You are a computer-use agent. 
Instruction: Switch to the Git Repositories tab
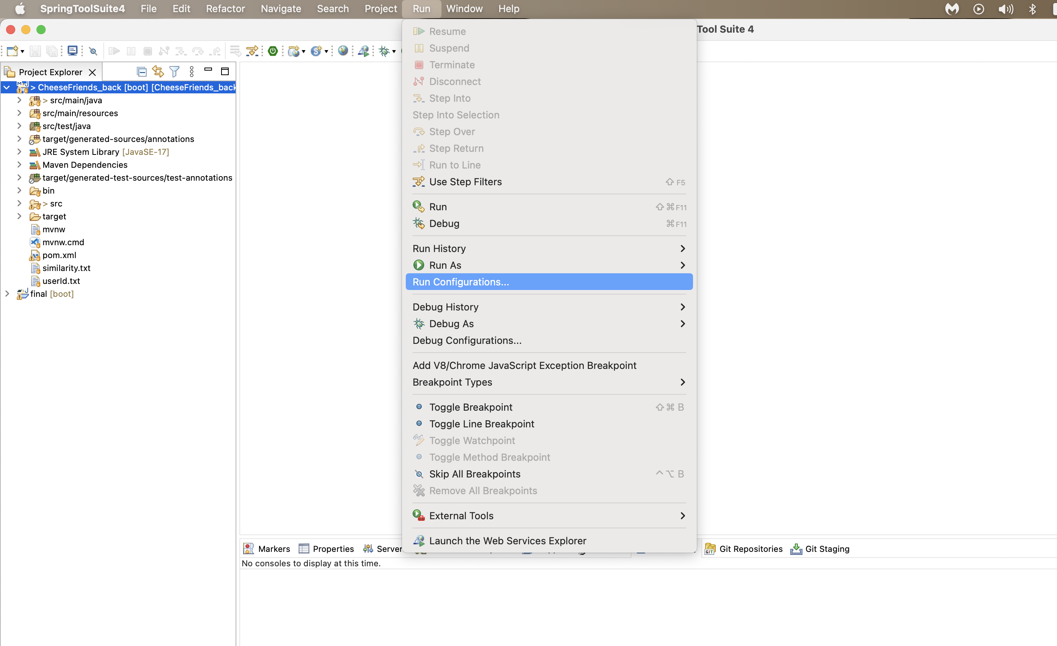(744, 549)
